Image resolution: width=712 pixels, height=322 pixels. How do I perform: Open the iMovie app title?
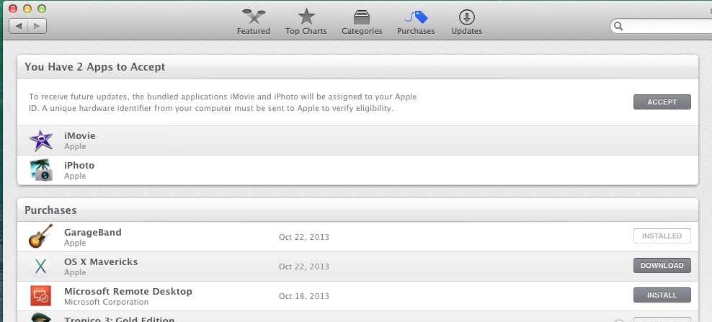(x=80, y=136)
